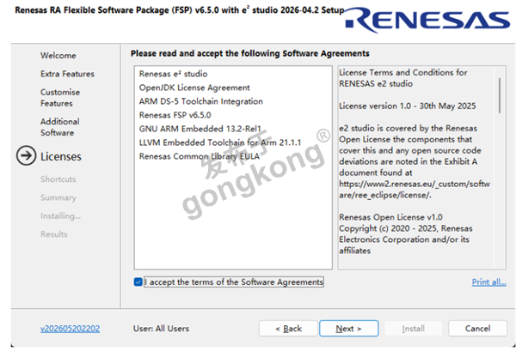Click the Renesas logo at top right
Screen dimensions: 516x351
[x=427, y=21]
